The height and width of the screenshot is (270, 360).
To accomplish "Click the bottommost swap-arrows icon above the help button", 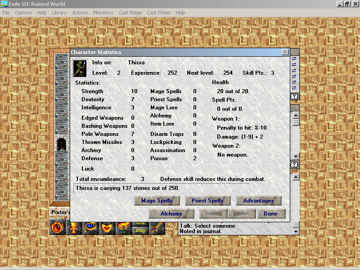I will click(x=294, y=88).
